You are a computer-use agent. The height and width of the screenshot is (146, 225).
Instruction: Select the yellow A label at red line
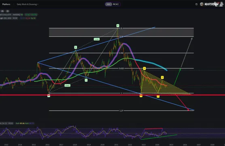[x=141, y=96]
